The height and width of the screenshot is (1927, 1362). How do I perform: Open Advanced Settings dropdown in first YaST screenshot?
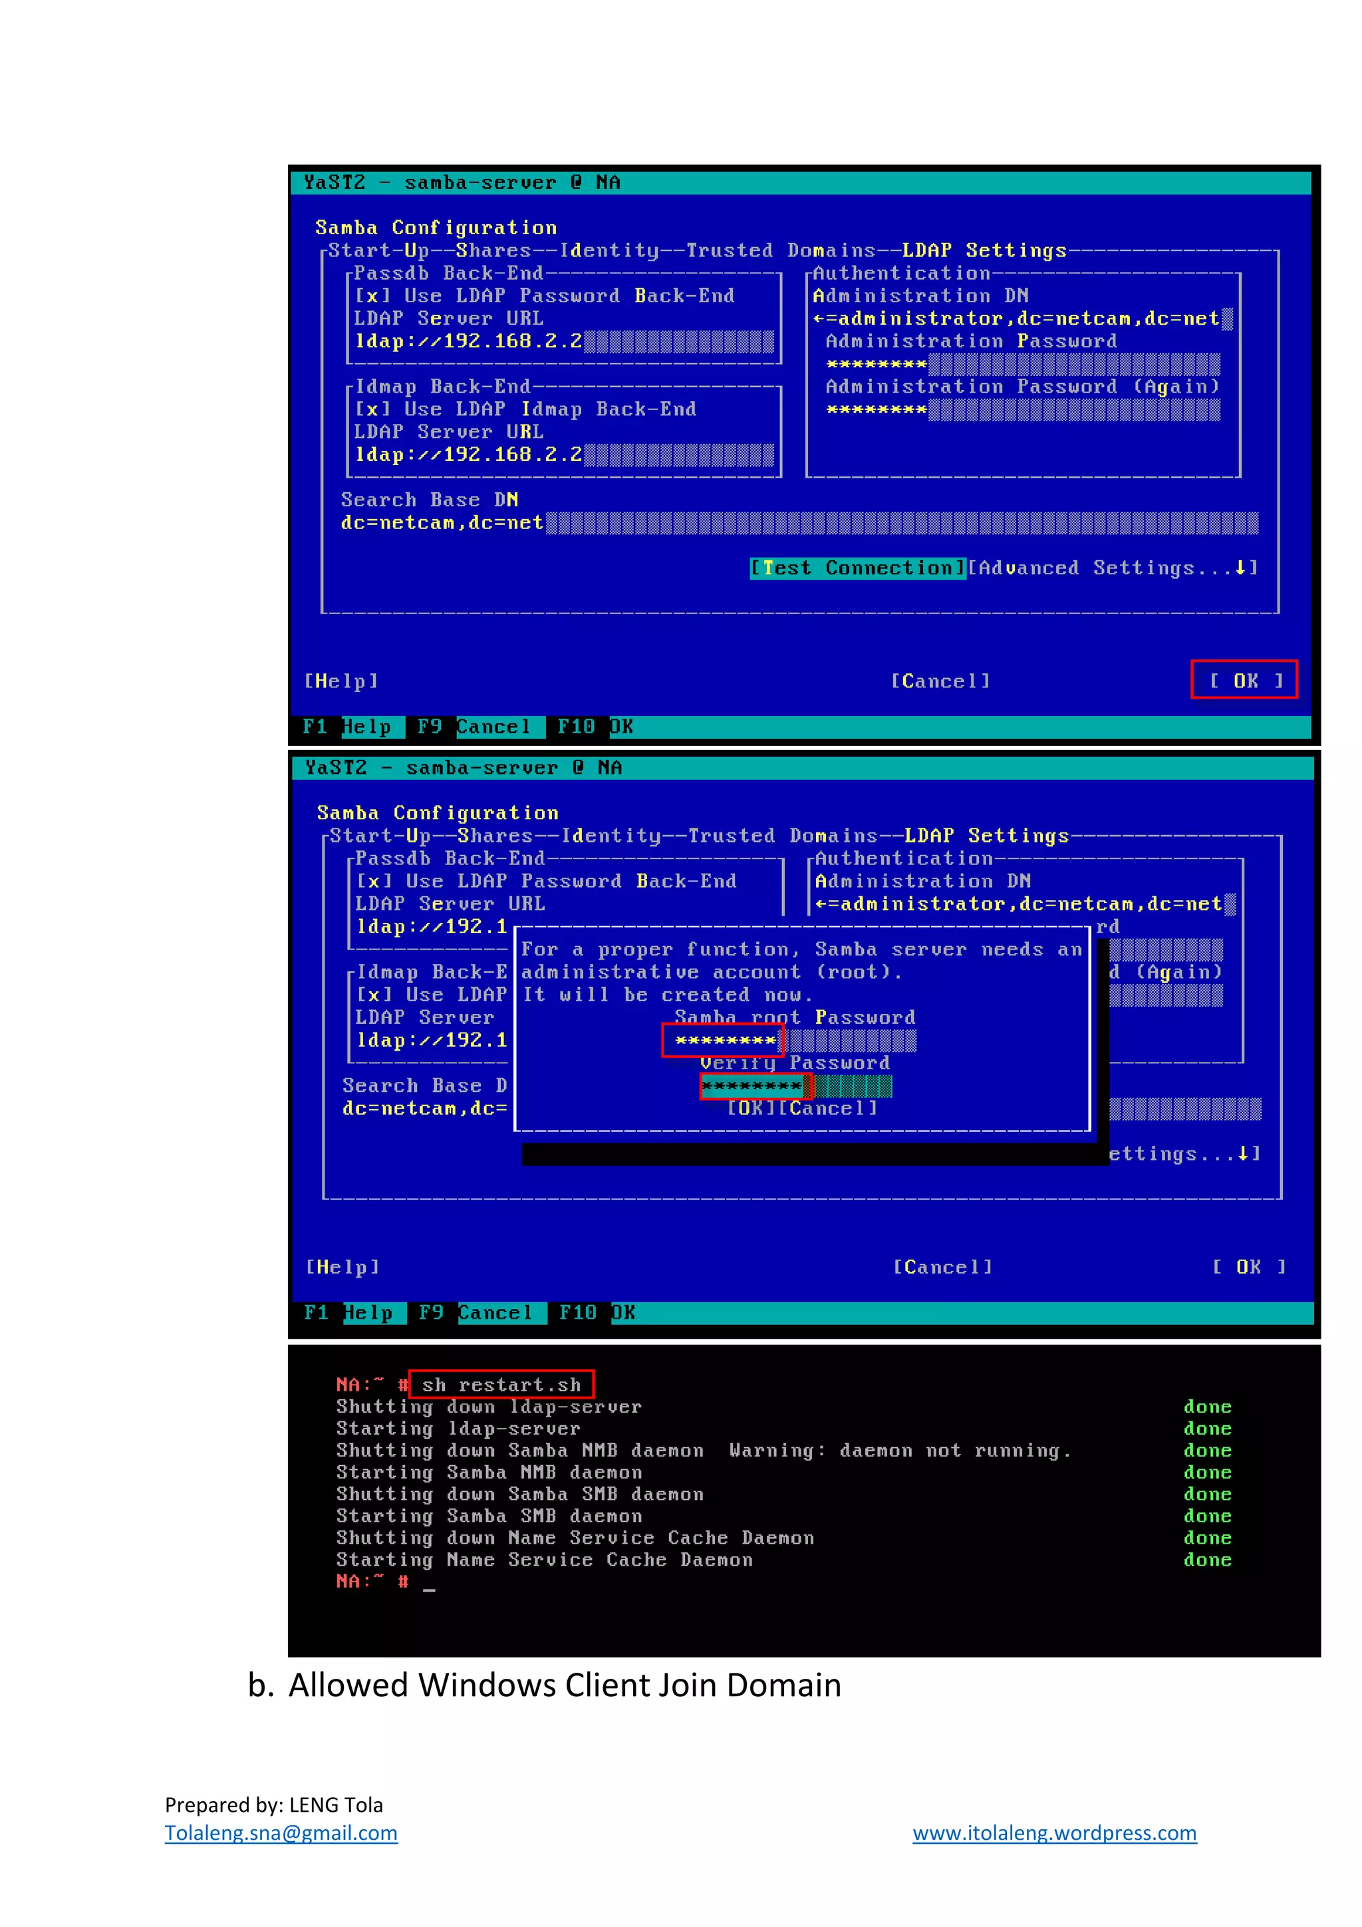[x=1113, y=568]
